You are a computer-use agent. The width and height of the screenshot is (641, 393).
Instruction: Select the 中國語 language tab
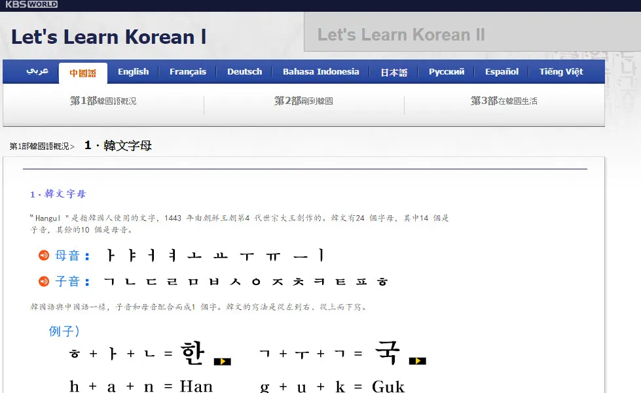click(83, 73)
